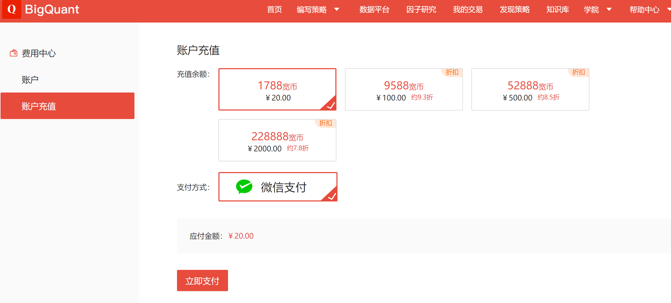Click the 折扣 badge on the 52888 card
Image resolution: width=671 pixels, height=303 pixels.
pyautogui.click(x=578, y=72)
